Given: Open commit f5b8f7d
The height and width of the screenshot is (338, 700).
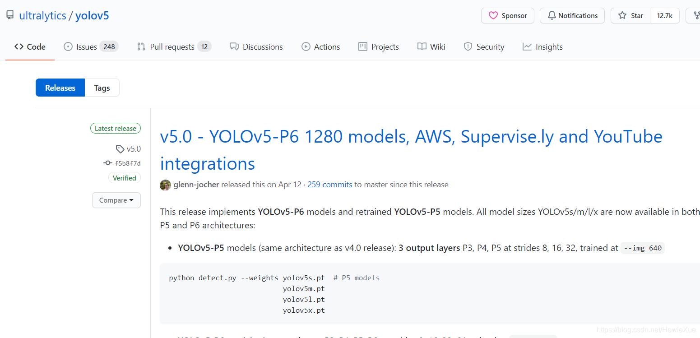Looking at the screenshot, I should pos(128,163).
